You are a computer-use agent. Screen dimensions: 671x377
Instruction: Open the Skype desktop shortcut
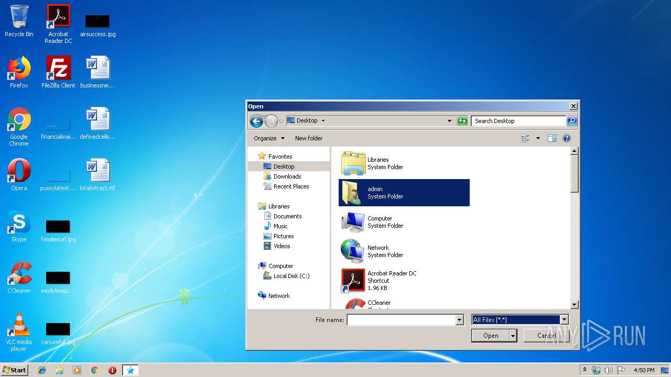pyautogui.click(x=19, y=227)
